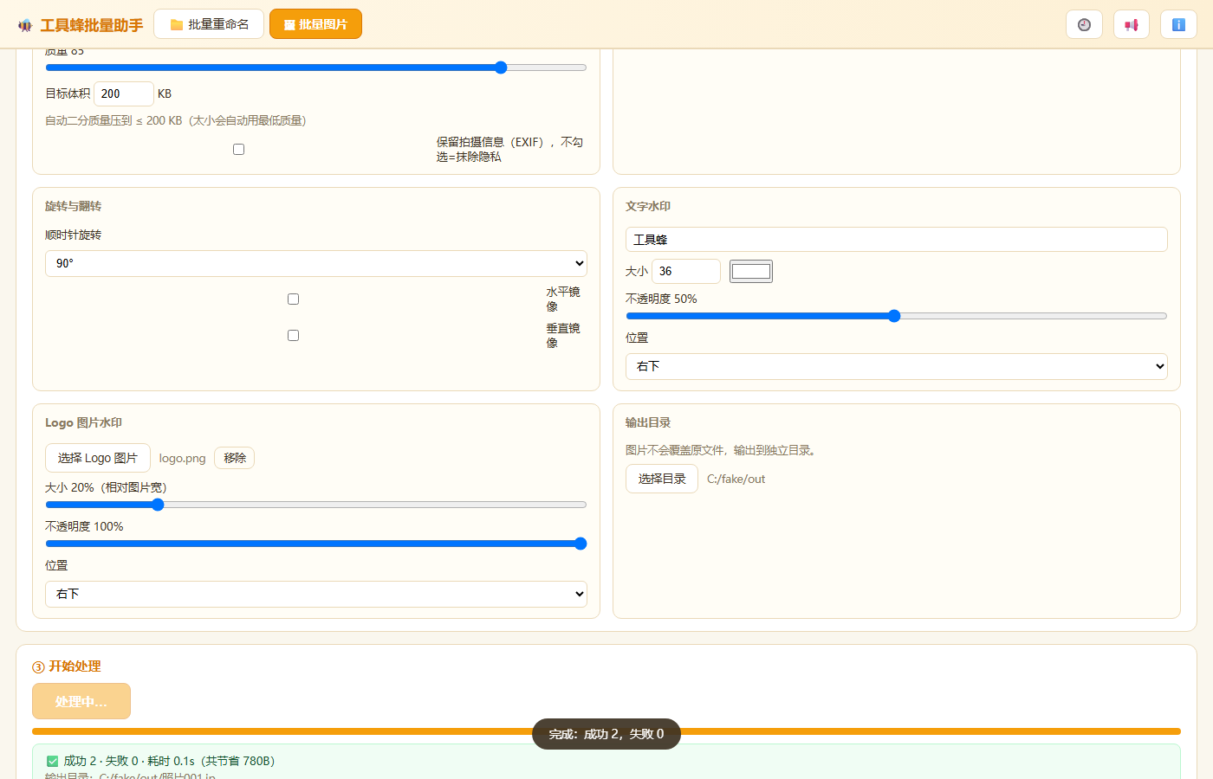Click the 自动二分质量压到 ≤ 200 KB hint

click(176, 120)
